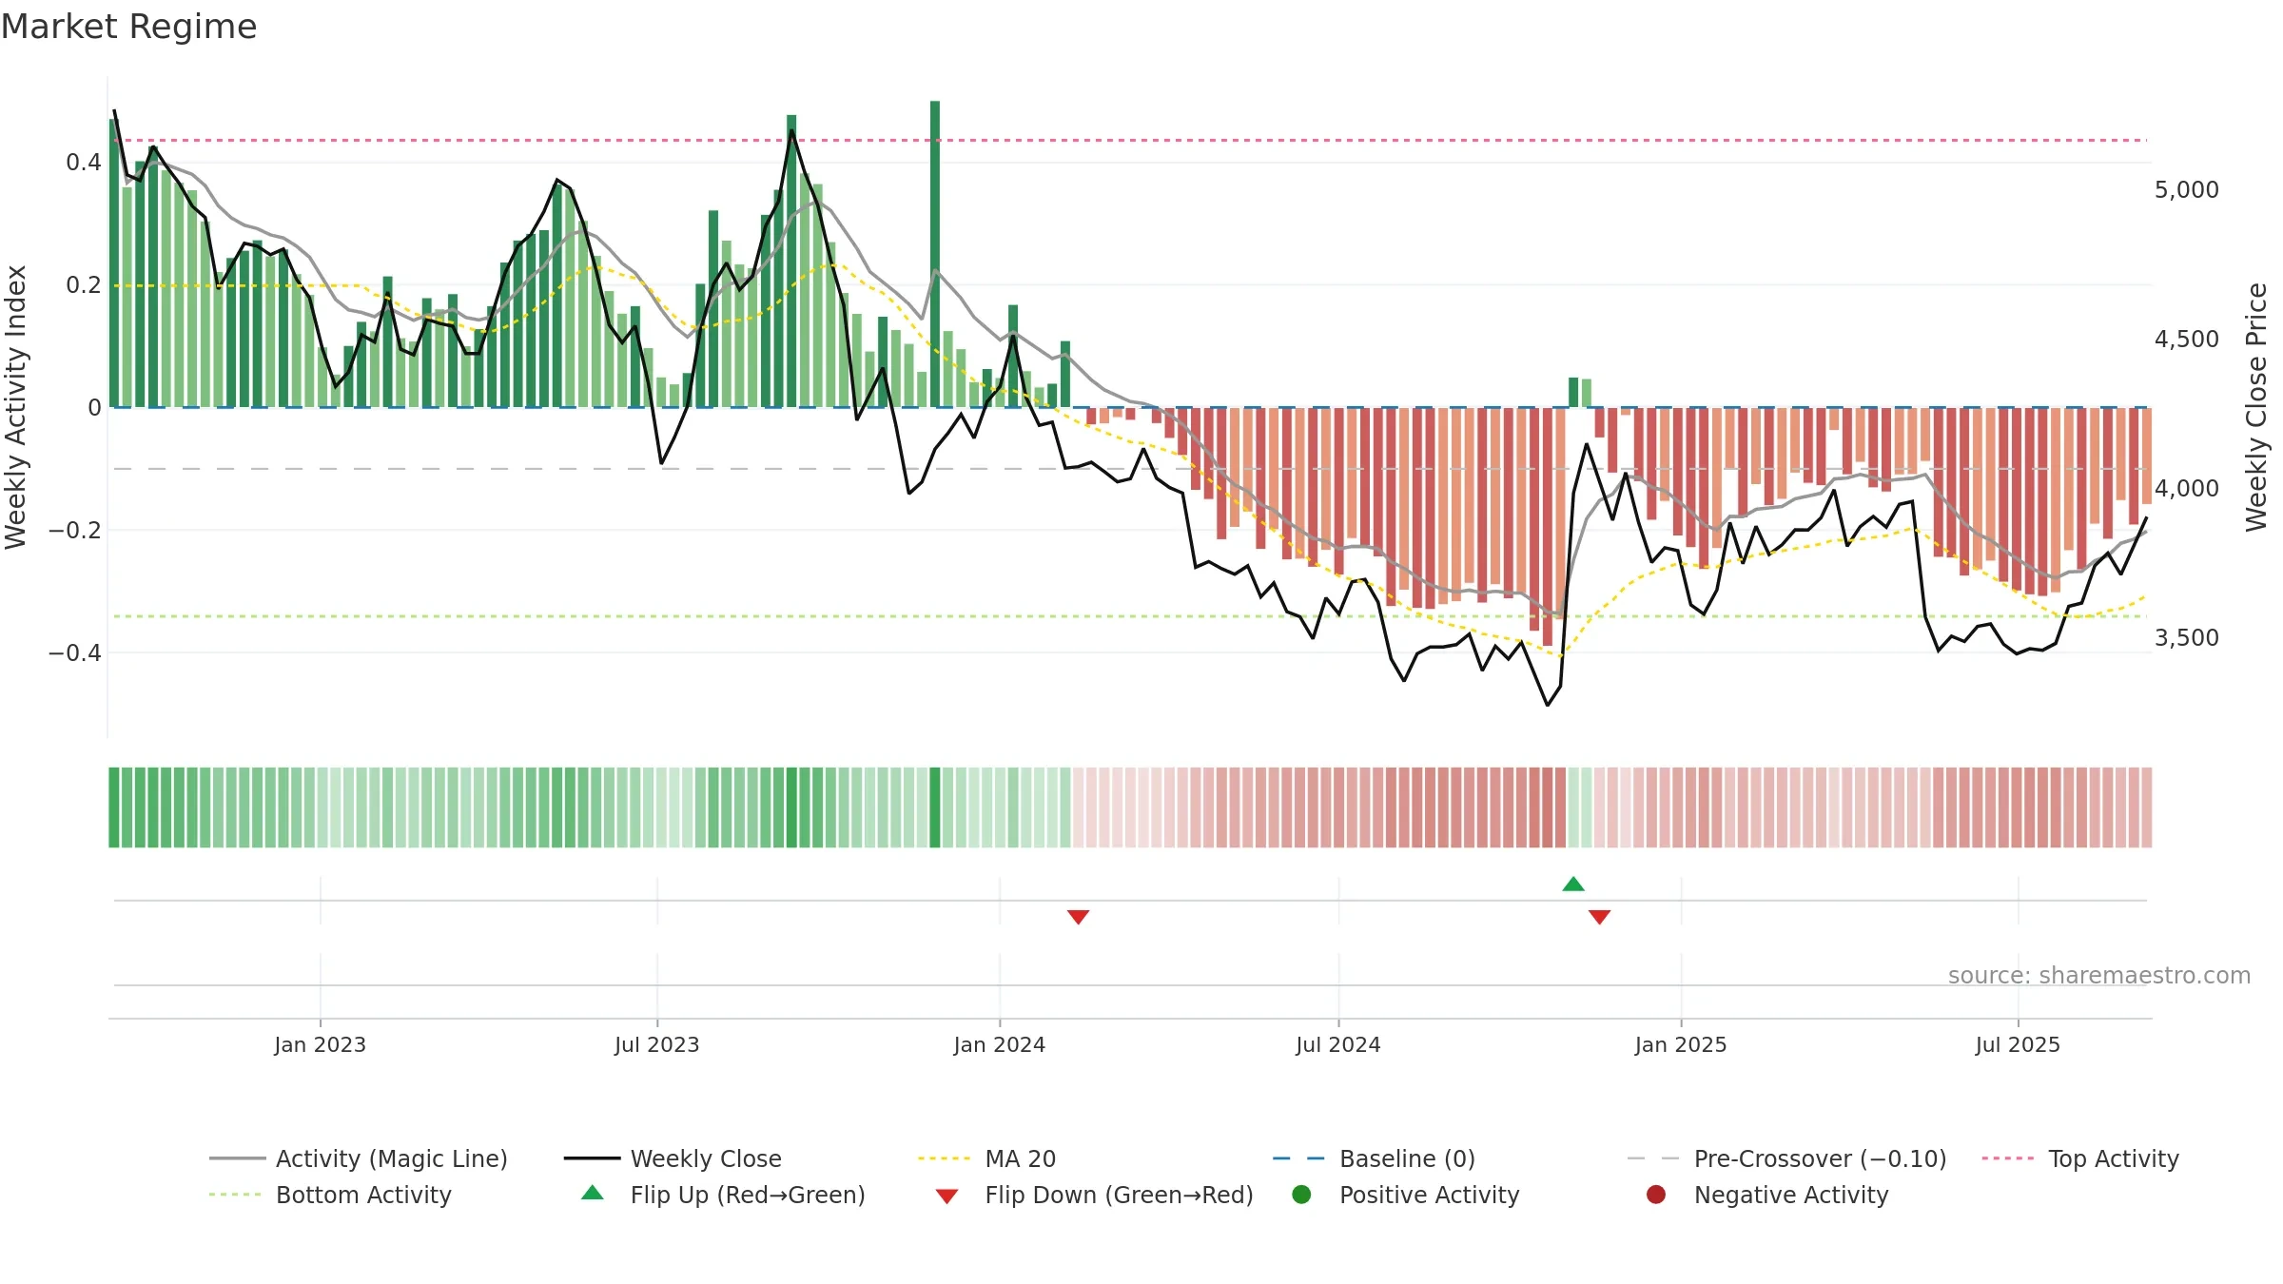Click the red flip-down marker after Jan 2024
This screenshot has width=2283, height=1284.
(x=1078, y=917)
